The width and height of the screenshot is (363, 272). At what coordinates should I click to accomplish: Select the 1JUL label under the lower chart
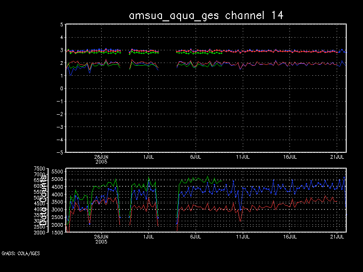pyautogui.click(x=148, y=237)
